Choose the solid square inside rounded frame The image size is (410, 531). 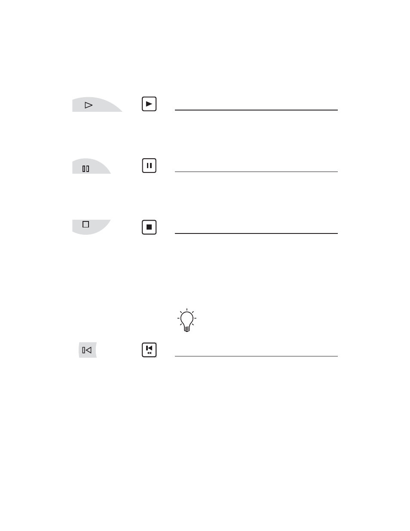(149, 227)
